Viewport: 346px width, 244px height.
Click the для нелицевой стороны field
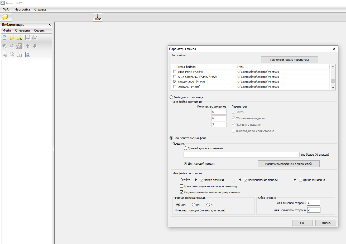click(x=314, y=210)
